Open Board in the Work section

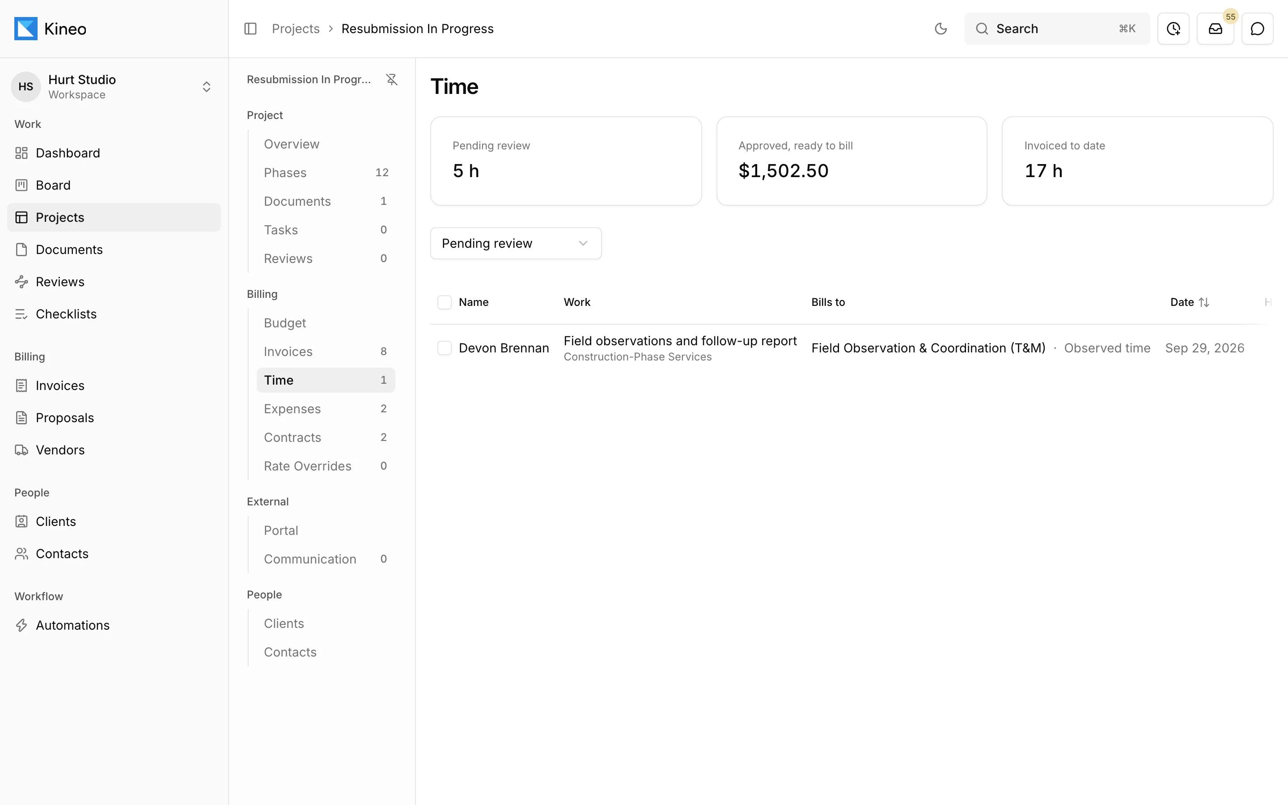click(x=114, y=185)
